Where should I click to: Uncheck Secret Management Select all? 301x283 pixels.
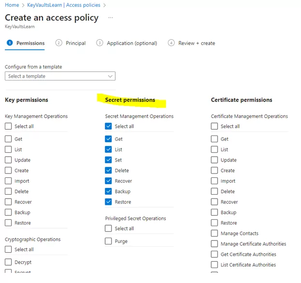[108, 126]
